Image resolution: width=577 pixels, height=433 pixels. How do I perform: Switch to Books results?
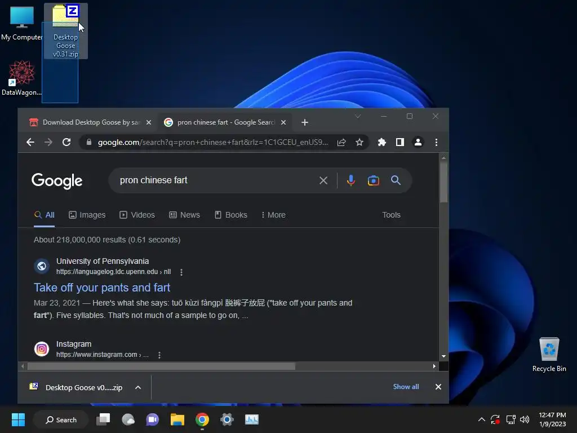point(230,215)
